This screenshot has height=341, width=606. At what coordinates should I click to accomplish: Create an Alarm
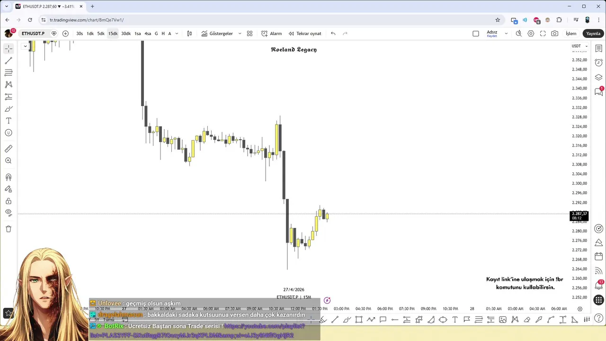[272, 34]
